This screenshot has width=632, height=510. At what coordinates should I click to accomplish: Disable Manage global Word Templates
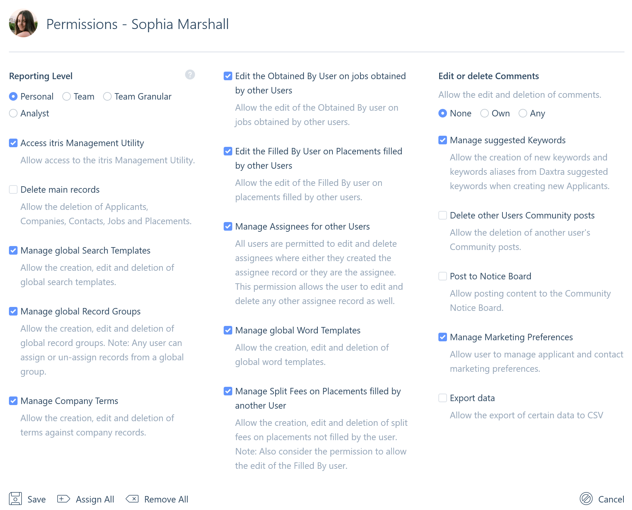[x=228, y=330]
